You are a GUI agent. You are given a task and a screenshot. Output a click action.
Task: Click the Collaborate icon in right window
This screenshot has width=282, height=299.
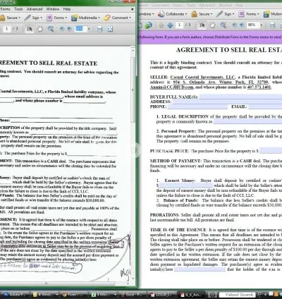tap(161, 14)
